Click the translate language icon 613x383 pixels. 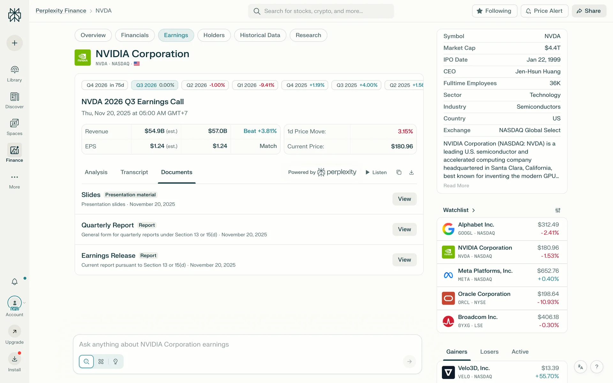pyautogui.click(x=580, y=367)
